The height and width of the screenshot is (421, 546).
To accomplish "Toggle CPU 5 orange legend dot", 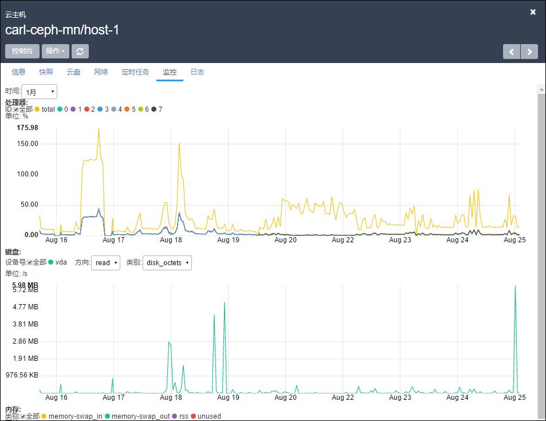I will click(x=127, y=109).
